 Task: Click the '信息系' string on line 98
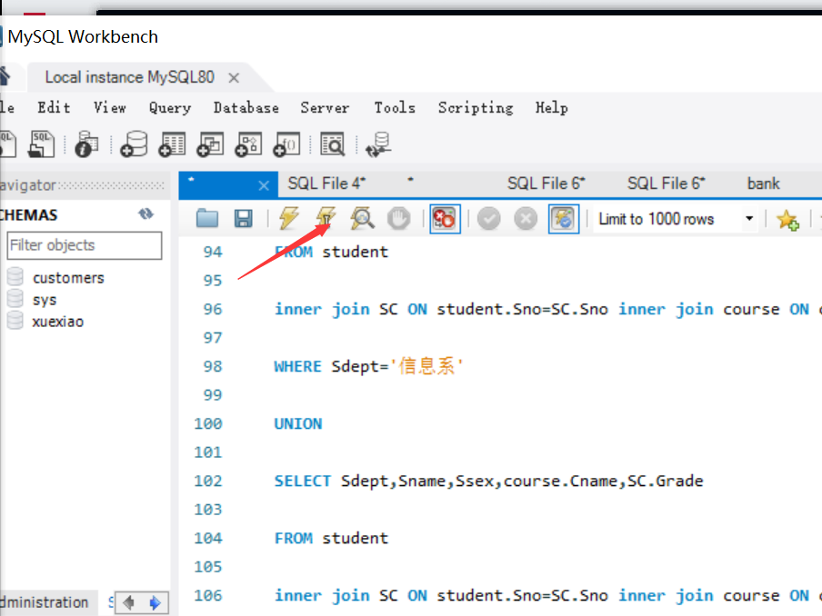pos(426,365)
